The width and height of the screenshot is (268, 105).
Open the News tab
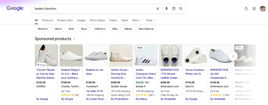click(x=125, y=20)
